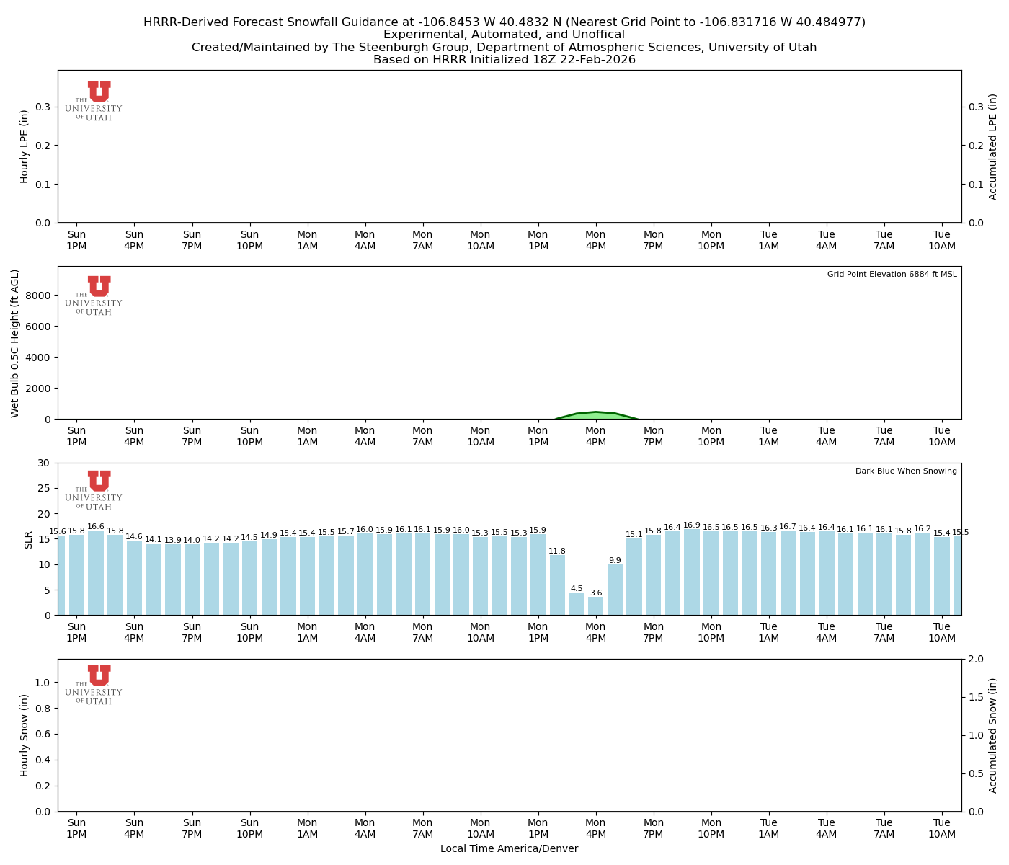Click the 'Local Time America/Denver' axis label
The width and height of the screenshot is (1009, 865).
tap(509, 849)
